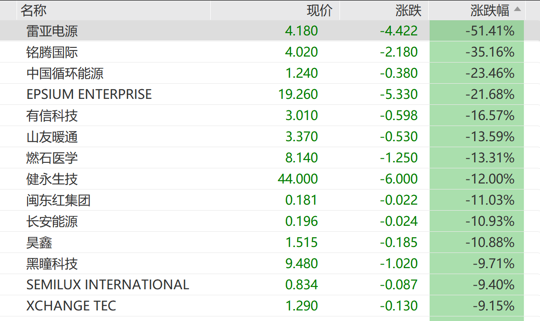
Task: Select SEMILUX INTERNATIONAL stock name
Action: pyautogui.click(x=108, y=285)
